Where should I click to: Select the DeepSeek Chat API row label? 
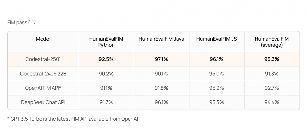[x=43, y=102]
